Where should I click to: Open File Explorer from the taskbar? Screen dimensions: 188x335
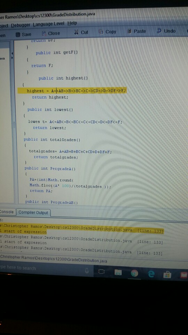click(x=118, y=272)
